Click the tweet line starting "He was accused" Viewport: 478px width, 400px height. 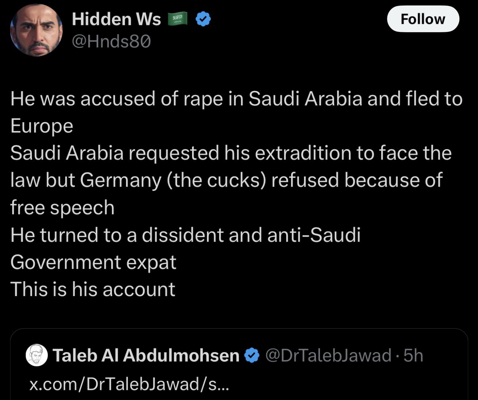236,99
